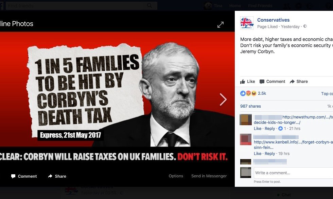Open the newsthump.com link in first comment
This screenshot has width=333, height=199.
click(x=308, y=117)
